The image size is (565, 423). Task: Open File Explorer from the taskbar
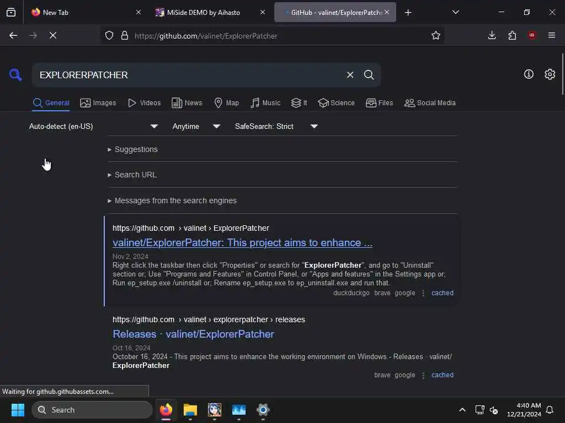point(190,410)
